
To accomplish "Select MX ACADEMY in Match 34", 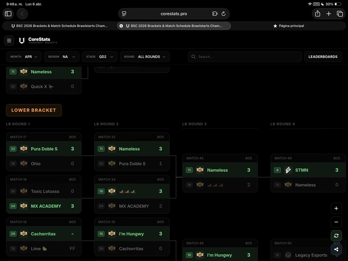I will (x=132, y=206).
